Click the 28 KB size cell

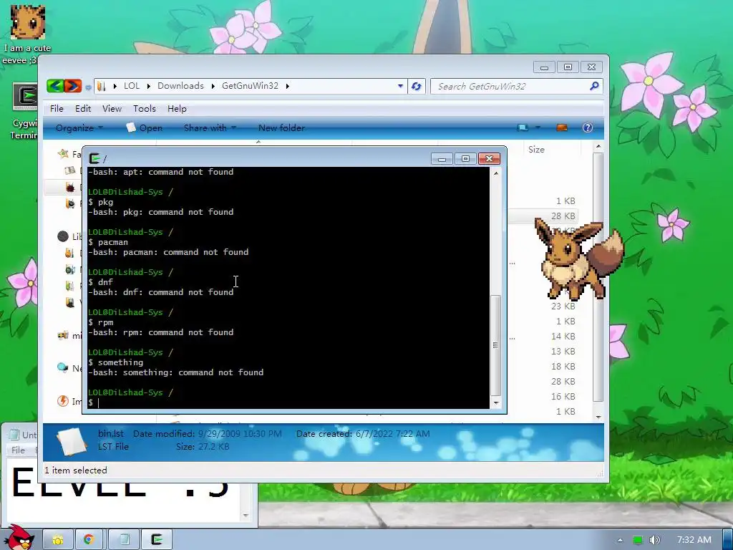(x=563, y=216)
